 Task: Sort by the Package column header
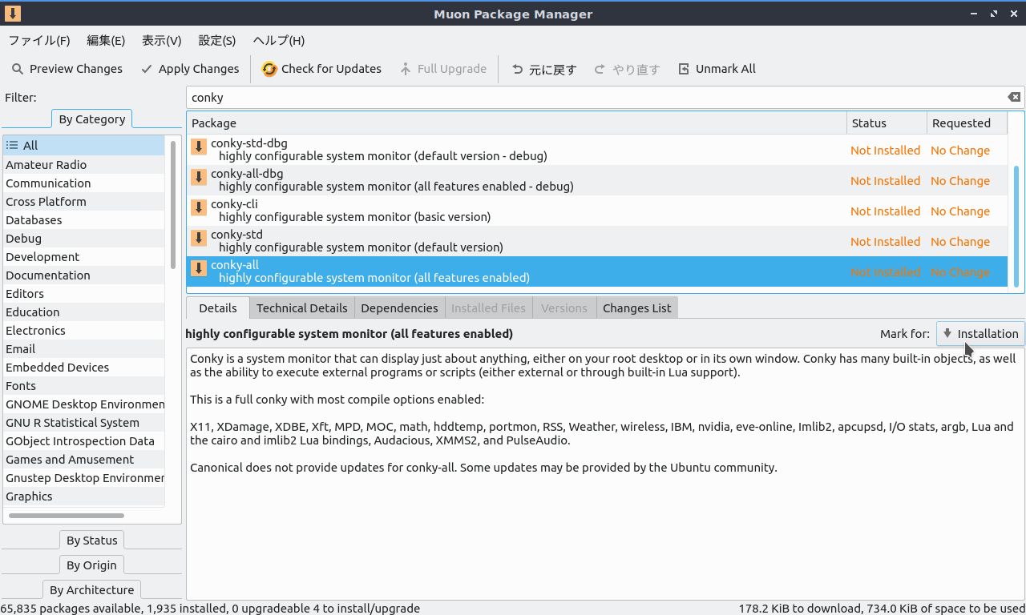[x=517, y=123]
